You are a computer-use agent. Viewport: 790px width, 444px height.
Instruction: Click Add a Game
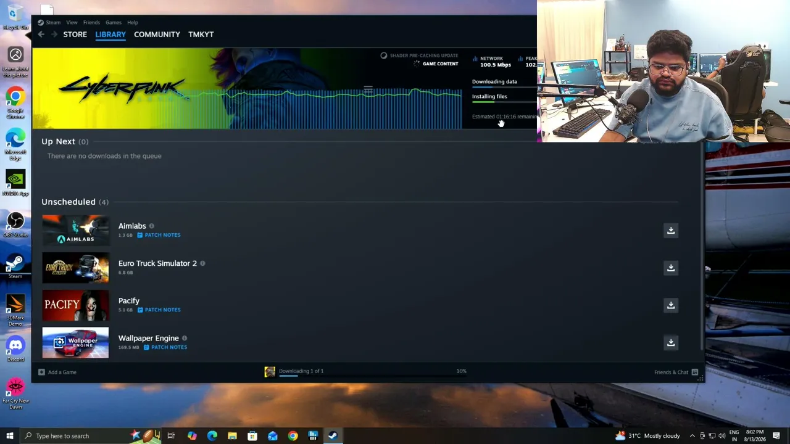[x=62, y=372]
